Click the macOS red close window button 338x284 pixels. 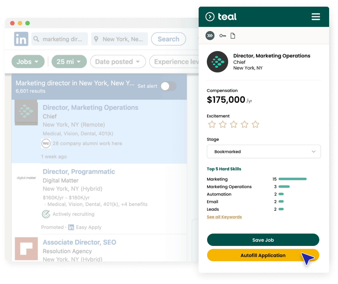click(x=13, y=23)
